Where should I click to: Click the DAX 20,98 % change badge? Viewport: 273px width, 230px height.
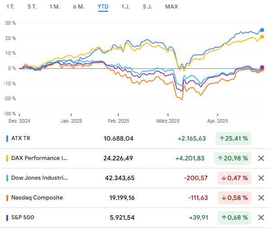click(x=232, y=158)
